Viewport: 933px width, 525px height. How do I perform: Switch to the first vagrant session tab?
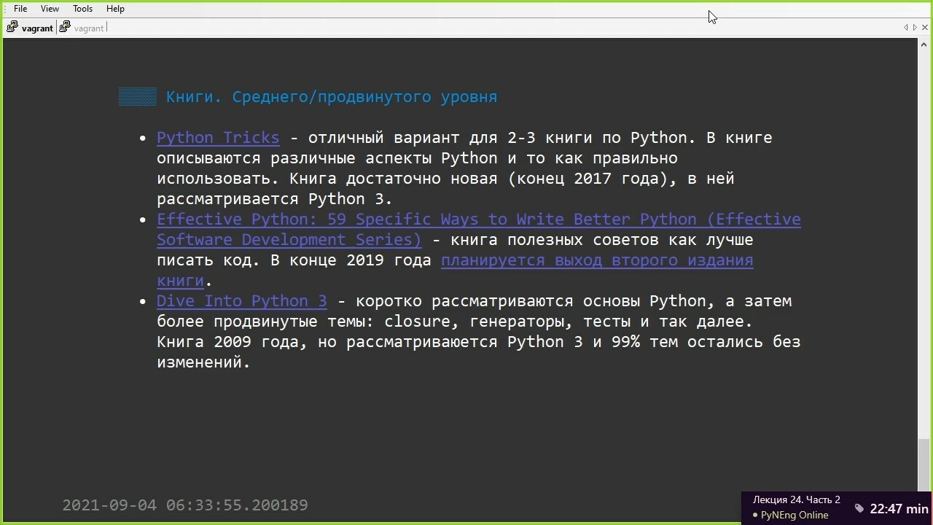click(x=31, y=28)
